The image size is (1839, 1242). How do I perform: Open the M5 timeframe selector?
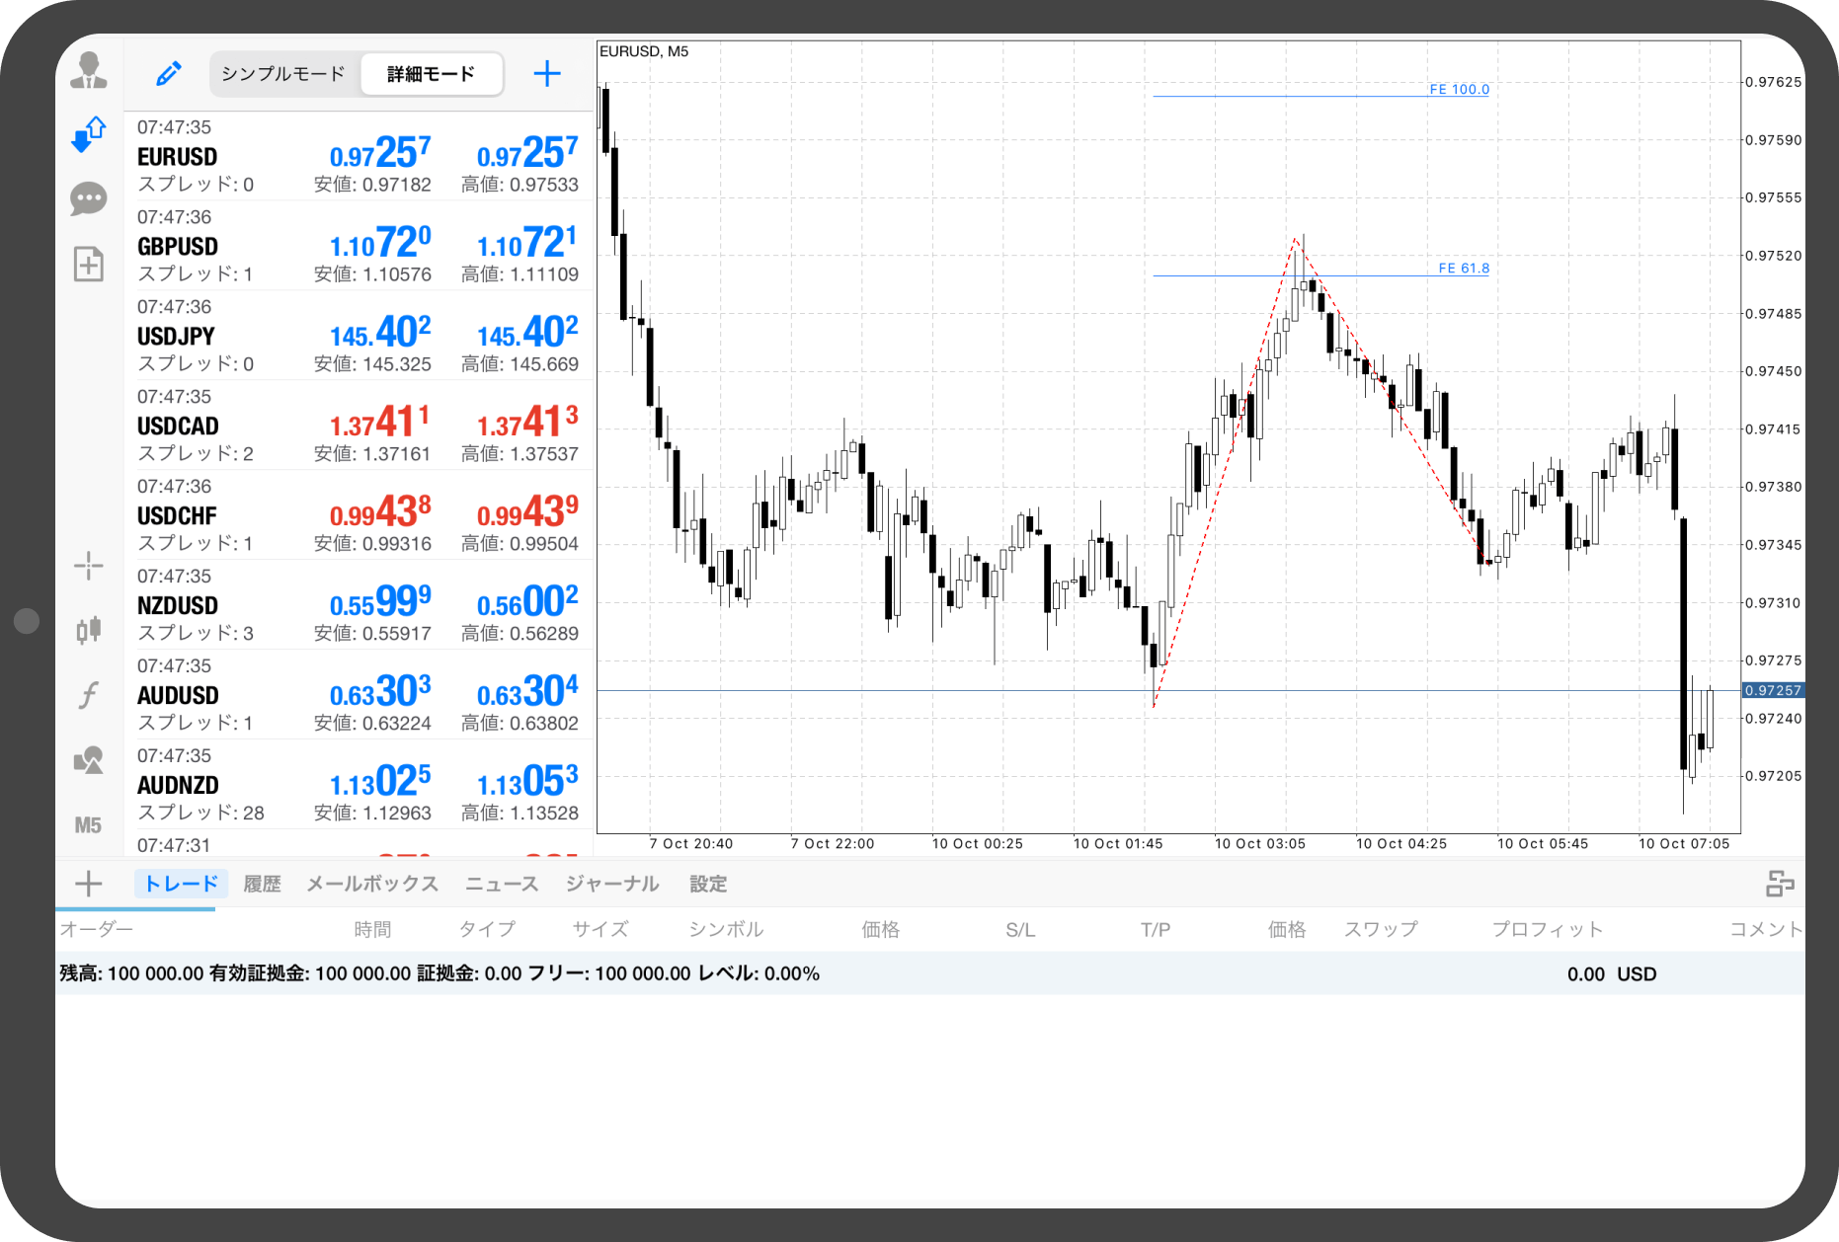click(x=89, y=825)
